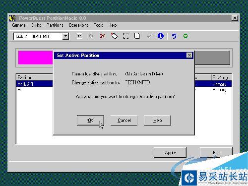Image resolution: width=248 pixels, height=186 pixels.
Task: Click the PartitionMagic title bar app icon
Action: coord(12,18)
